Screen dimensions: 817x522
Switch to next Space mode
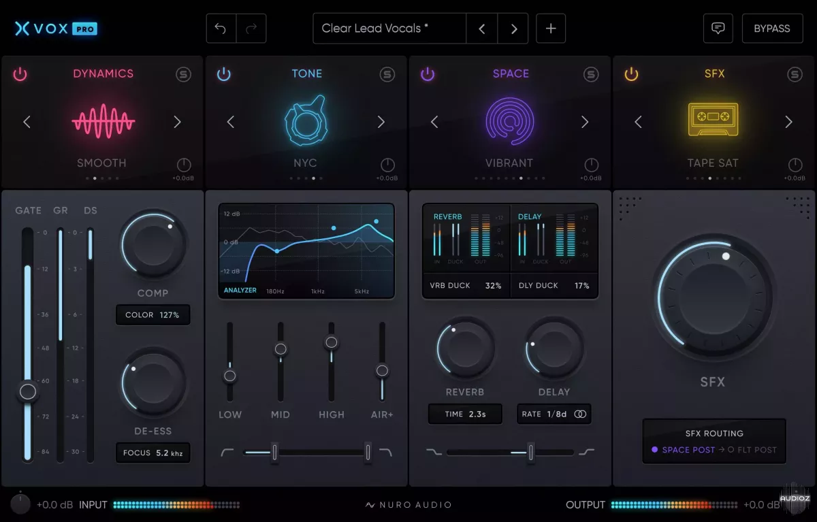coord(584,122)
